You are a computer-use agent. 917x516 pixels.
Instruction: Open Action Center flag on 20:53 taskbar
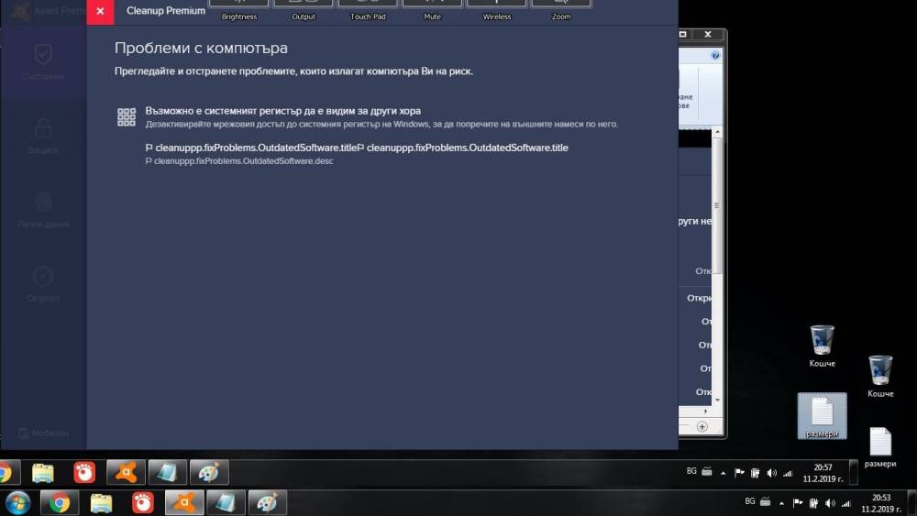[x=797, y=502]
